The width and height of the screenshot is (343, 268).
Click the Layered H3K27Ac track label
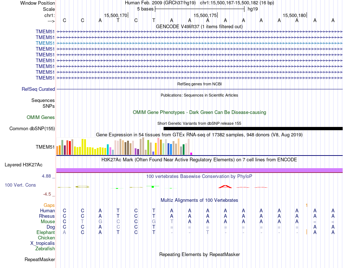pos(23,165)
